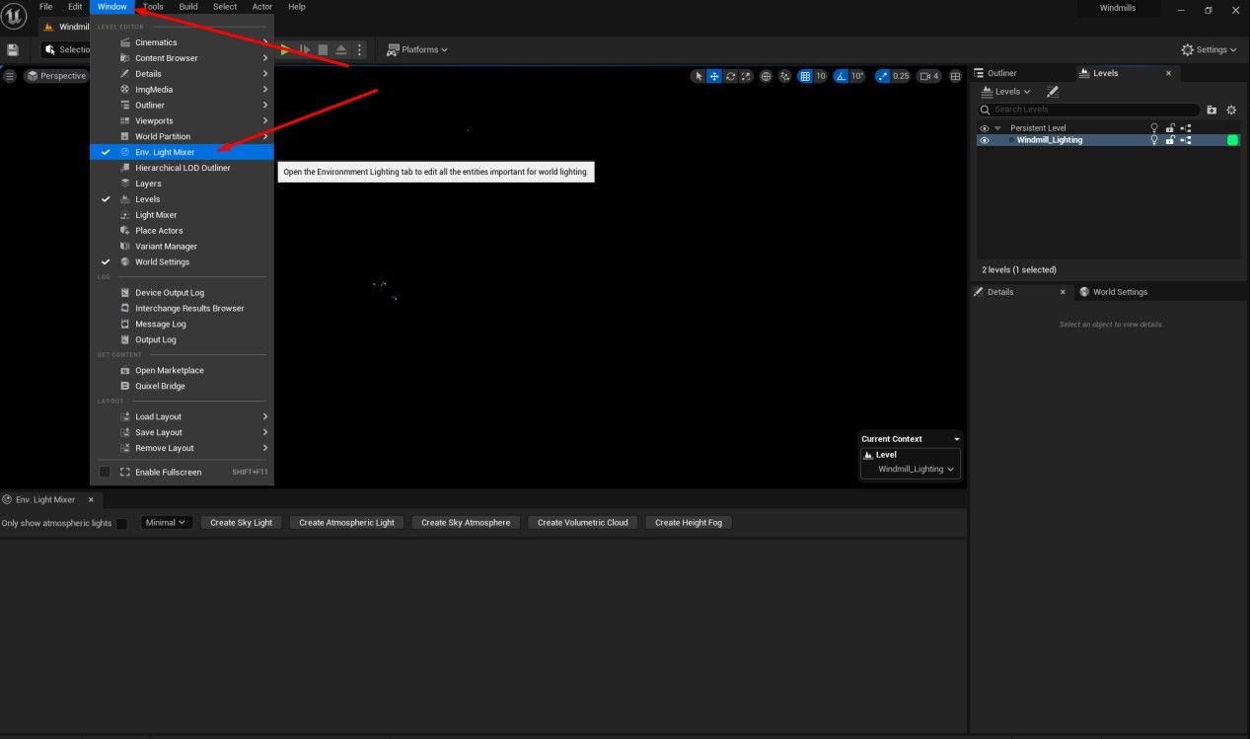Click Create Atmospheric Light button

click(346, 522)
